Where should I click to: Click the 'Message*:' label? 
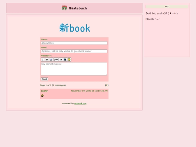coord(46,56)
